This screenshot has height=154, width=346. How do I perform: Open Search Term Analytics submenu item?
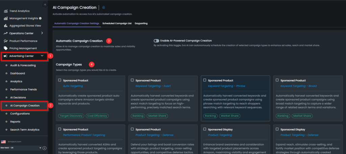(x=25, y=130)
